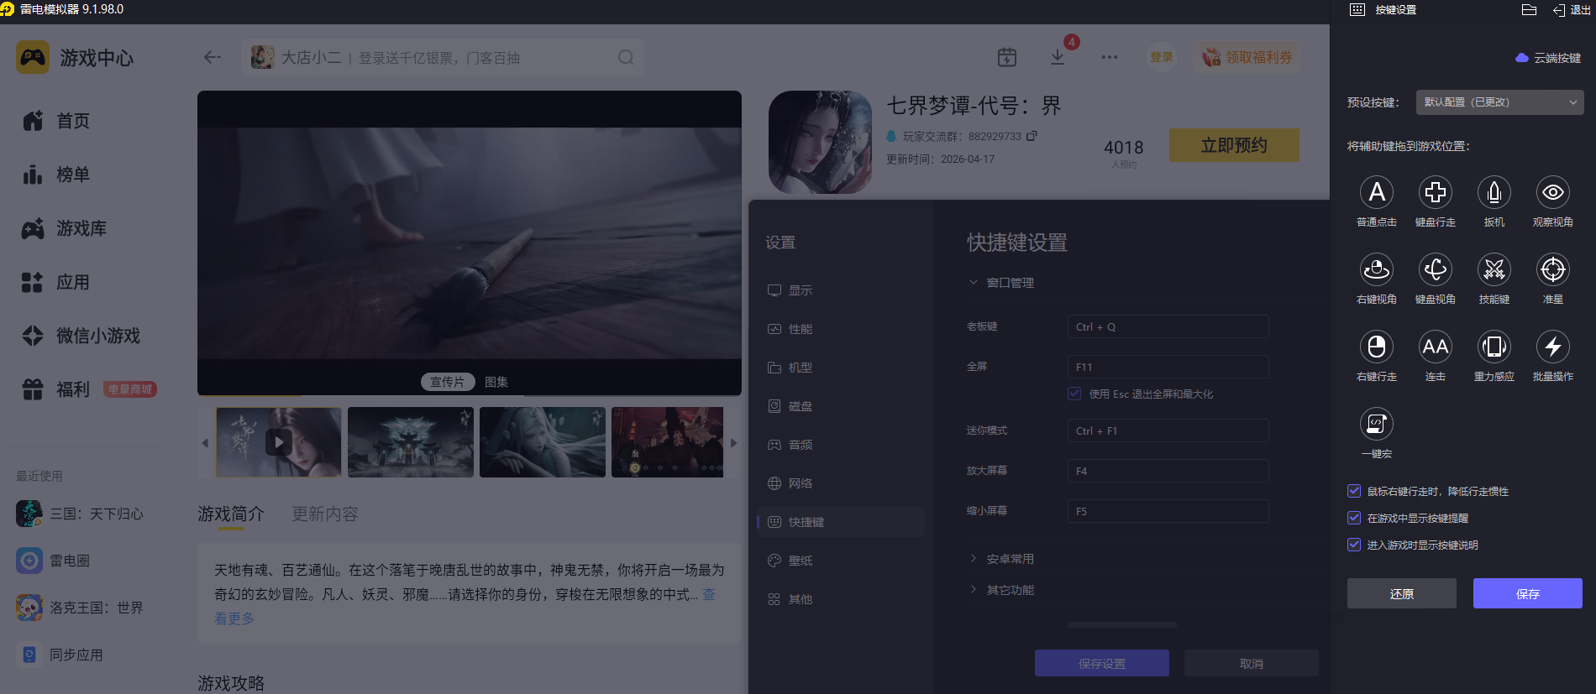Image resolution: width=1596 pixels, height=694 pixels.
Task: Open 磁盘 settings tab
Action: (840, 406)
